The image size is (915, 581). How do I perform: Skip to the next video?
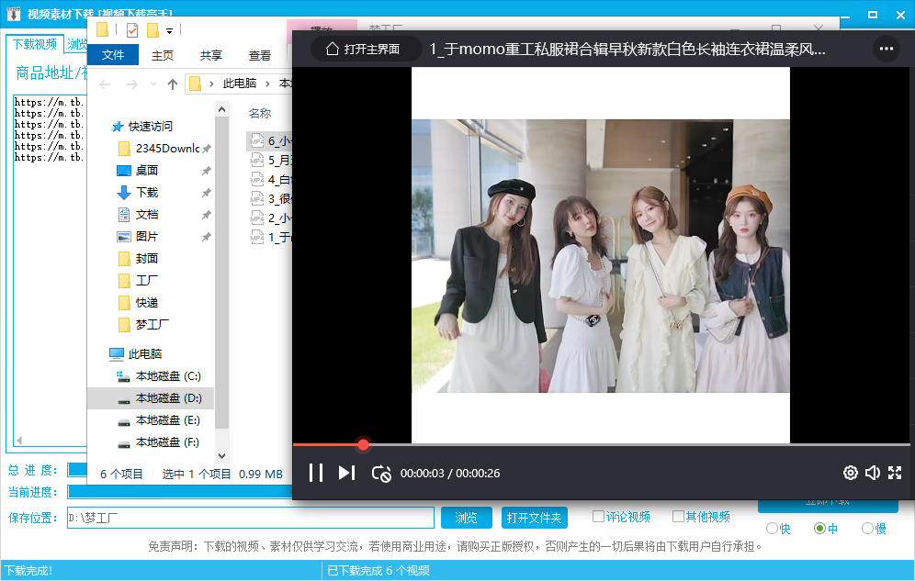[346, 473]
